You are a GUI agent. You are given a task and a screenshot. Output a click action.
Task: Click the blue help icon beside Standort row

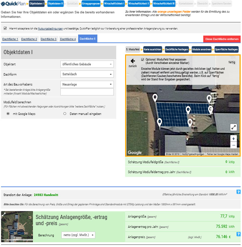tap(239, 192)
